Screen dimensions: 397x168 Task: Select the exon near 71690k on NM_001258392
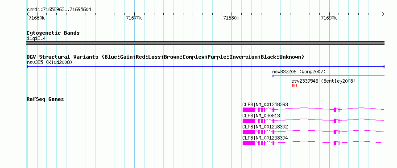point(335,132)
